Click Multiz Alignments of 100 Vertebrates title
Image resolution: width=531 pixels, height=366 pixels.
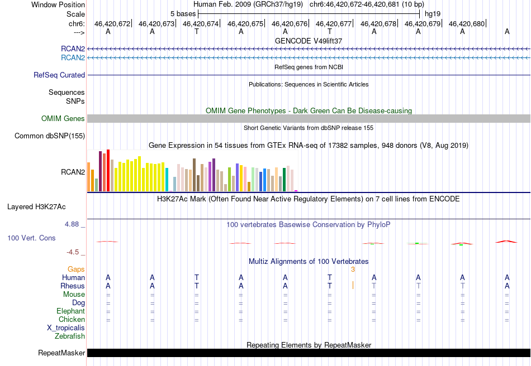point(309,261)
